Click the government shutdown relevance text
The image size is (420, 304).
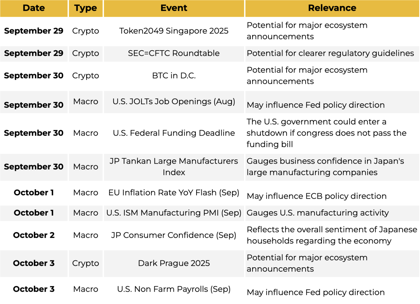(x=326, y=133)
